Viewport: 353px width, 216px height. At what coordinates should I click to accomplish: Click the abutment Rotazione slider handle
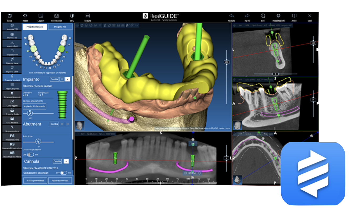click(x=38, y=142)
